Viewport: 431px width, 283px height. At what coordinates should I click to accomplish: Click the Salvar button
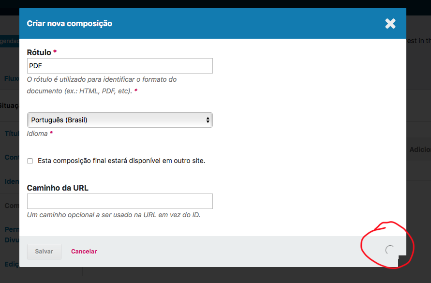[x=44, y=252]
